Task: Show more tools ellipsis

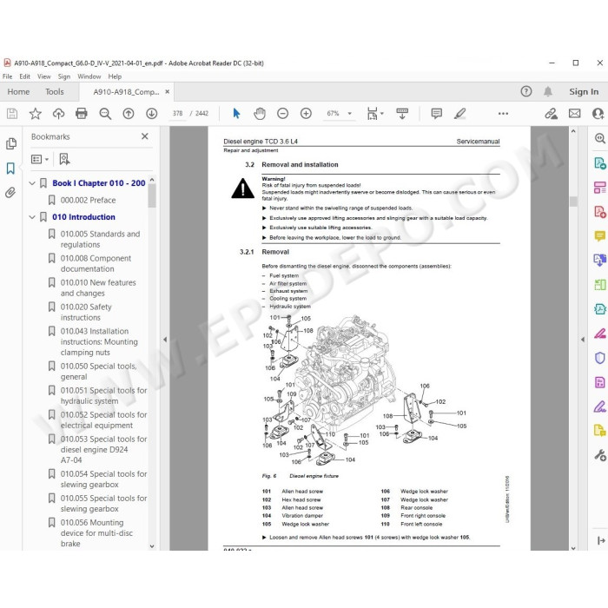Action: click(x=503, y=114)
